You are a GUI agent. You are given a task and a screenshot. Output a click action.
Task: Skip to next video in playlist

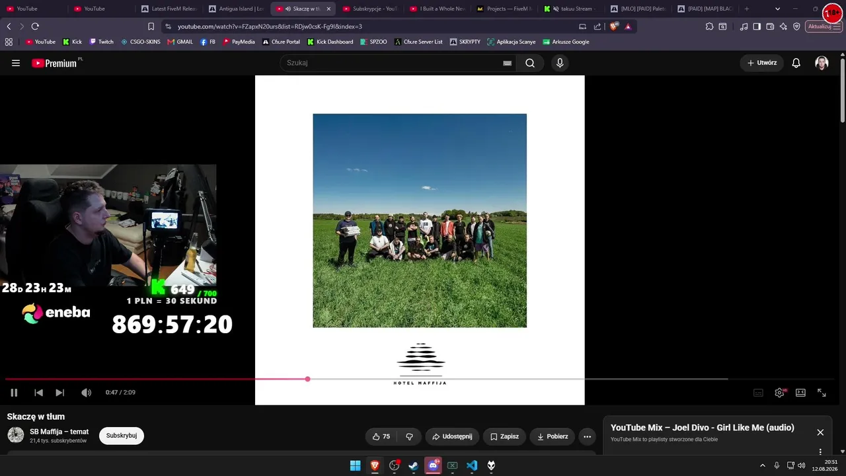coord(59,393)
